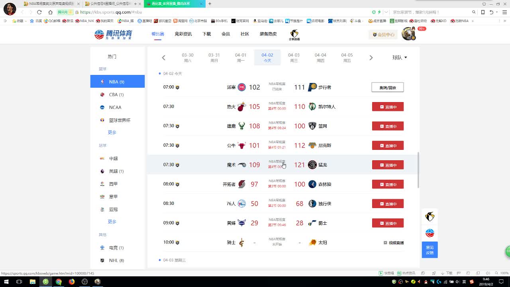
Task: Click the floating basketball icon on right sidebar
Action: pyautogui.click(x=430, y=233)
